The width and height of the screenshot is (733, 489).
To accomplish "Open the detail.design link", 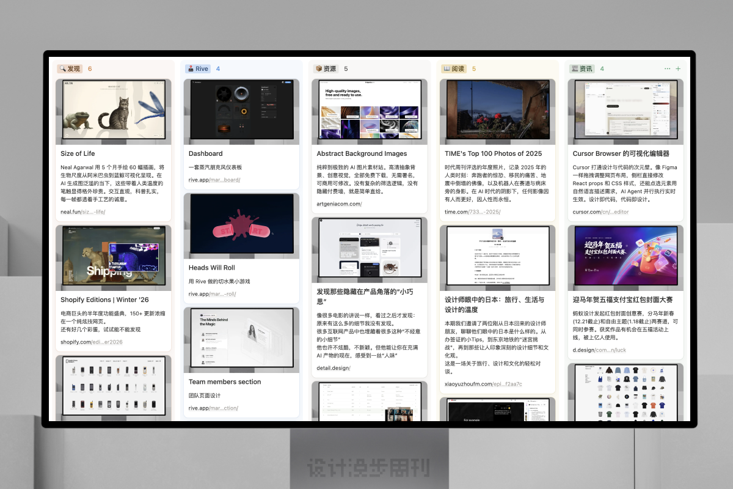I will tap(334, 368).
